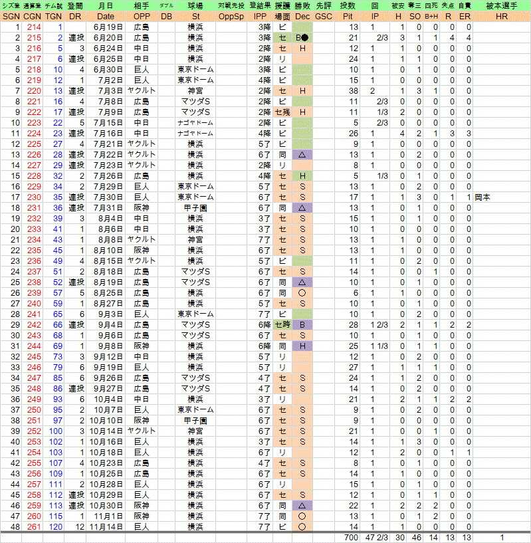Click the DB column header
The height and width of the screenshot is (543, 531).
[166, 16]
